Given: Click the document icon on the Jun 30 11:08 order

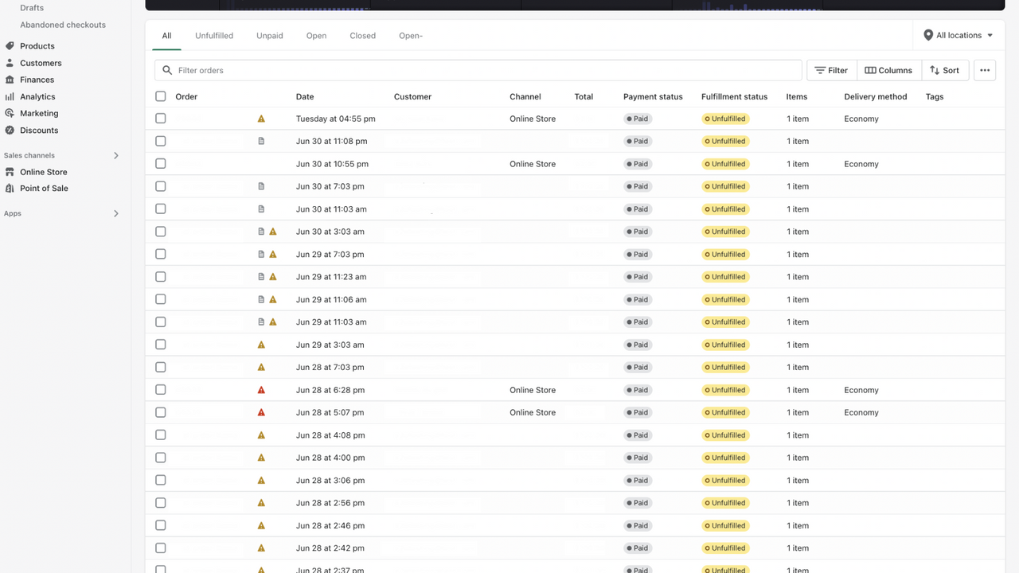Looking at the screenshot, I should tap(261, 141).
